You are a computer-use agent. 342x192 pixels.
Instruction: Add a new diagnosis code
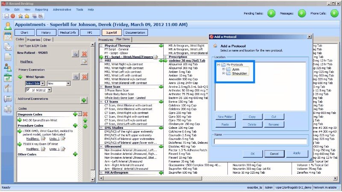(75, 114)
